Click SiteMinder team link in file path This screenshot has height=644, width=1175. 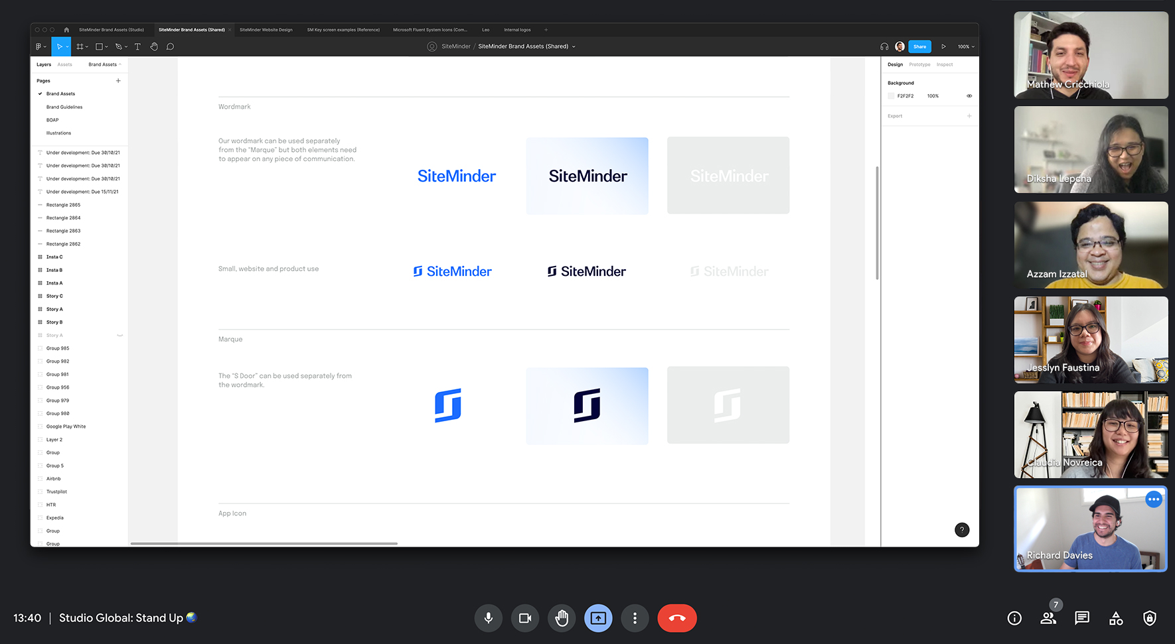[456, 46]
